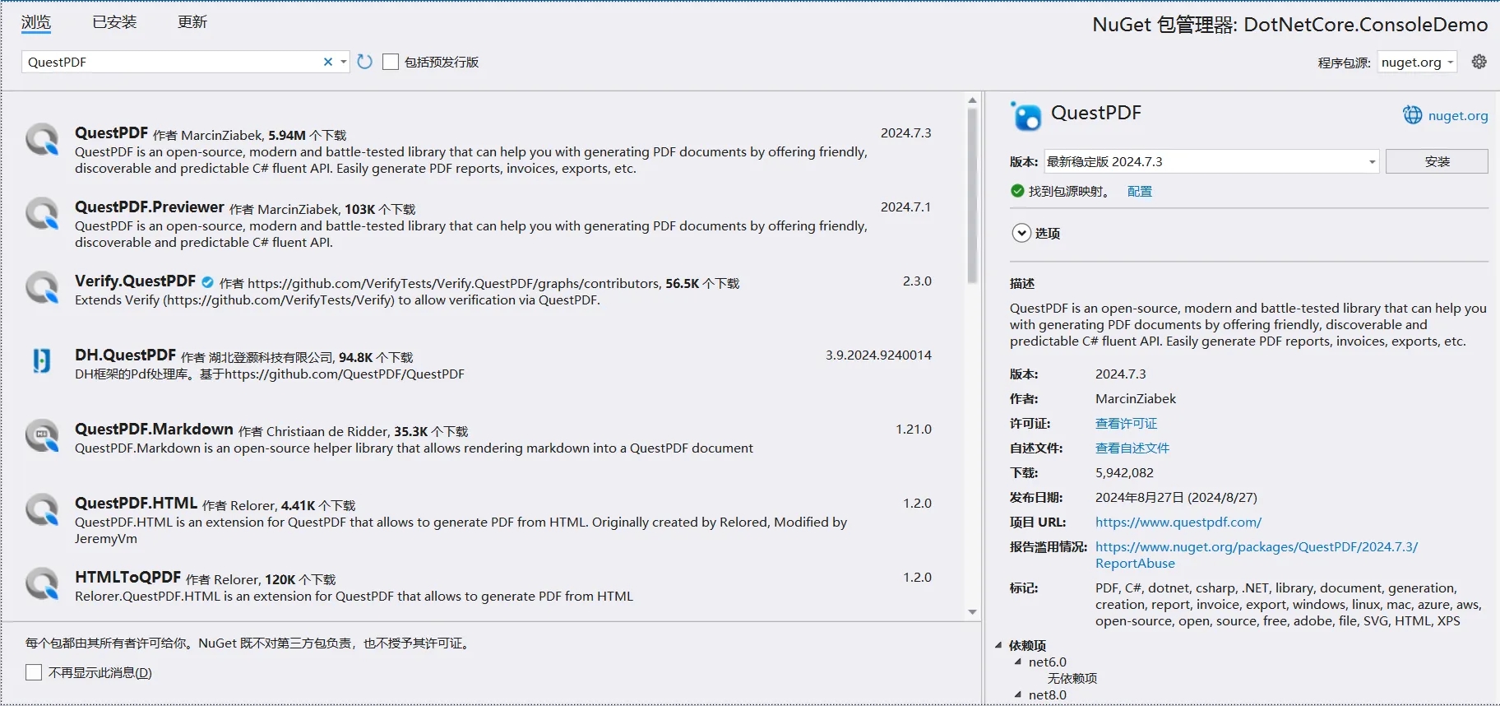Image resolution: width=1500 pixels, height=706 pixels.
Task: Check the don't show this message again box
Action: point(34,672)
